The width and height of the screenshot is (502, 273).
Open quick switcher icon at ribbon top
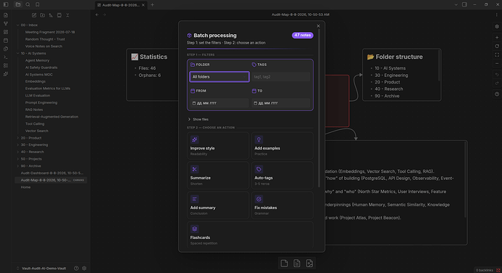click(x=6, y=15)
